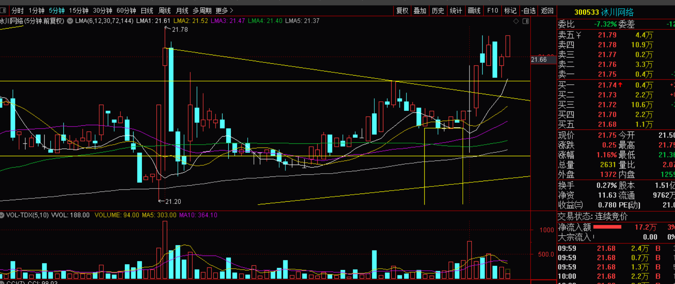The height and width of the screenshot is (284, 675).
Task: Open the LMA indicator dropdown arrow
Action: click(x=70, y=21)
